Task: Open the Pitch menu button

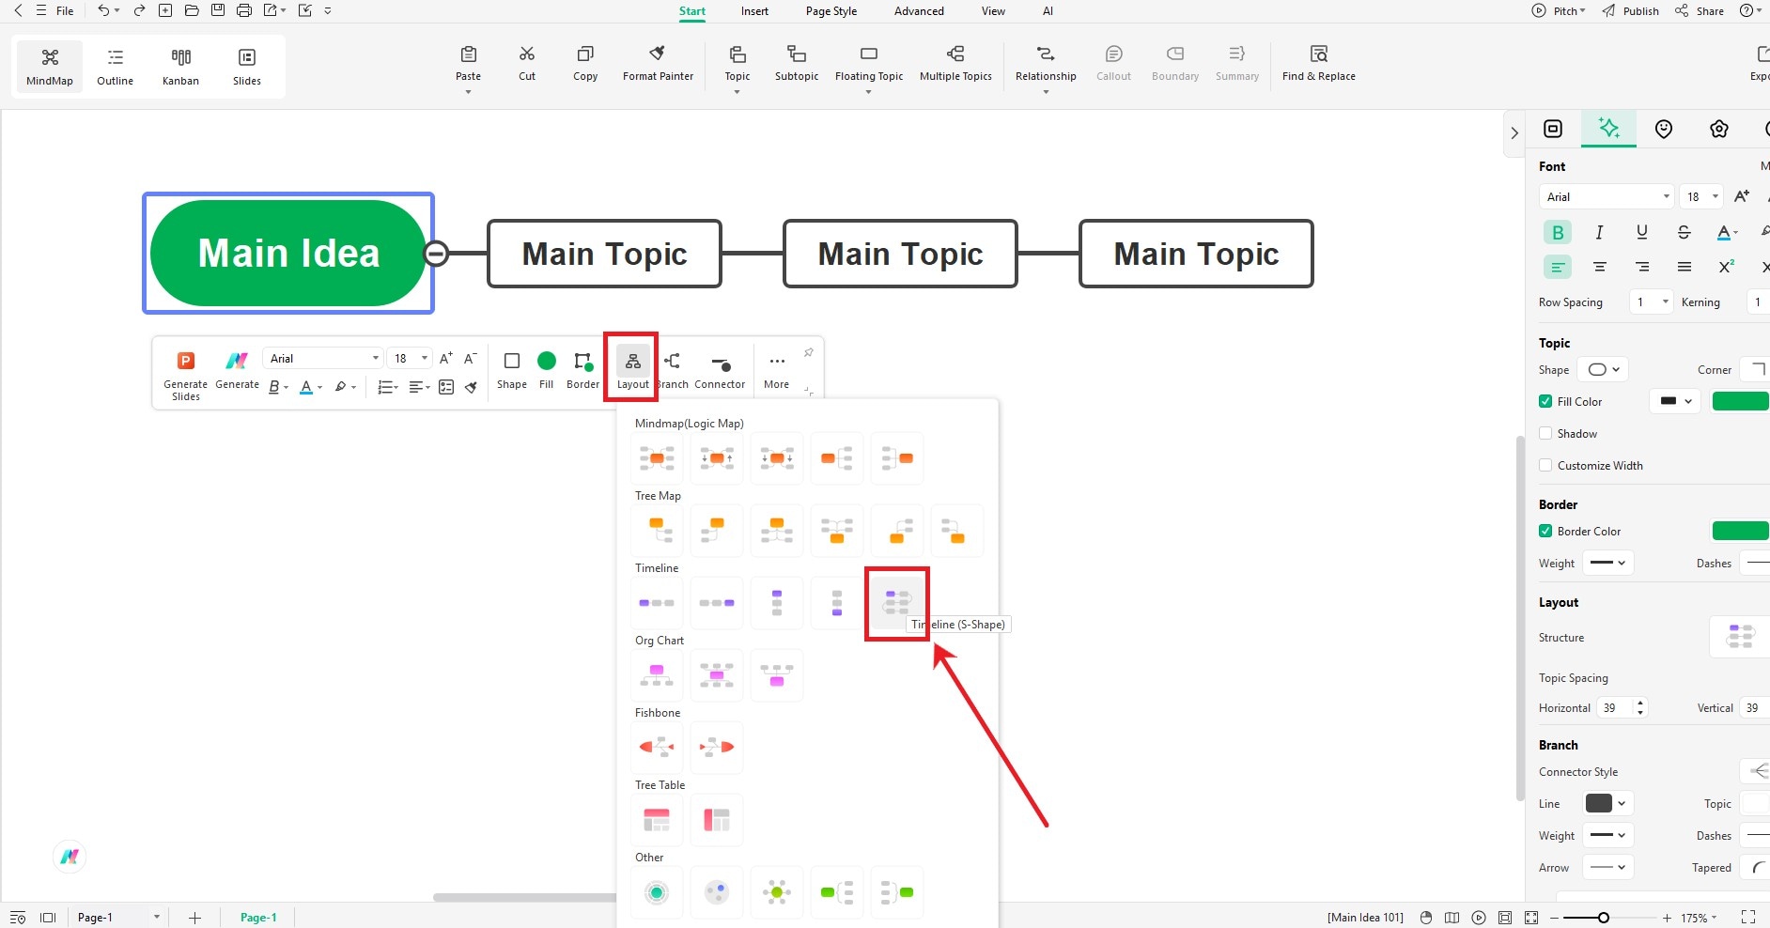Action: [1559, 11]
